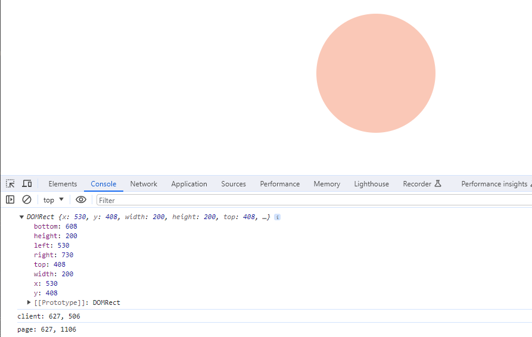Click the 'client: 627, 506' log line
This screenshot has height=337, width=532.
tap(49, 316)
